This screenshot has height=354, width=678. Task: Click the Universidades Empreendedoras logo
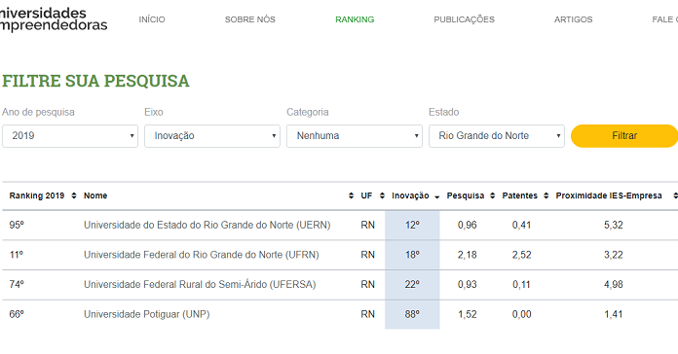pyautogui.click(x=54, y=19)
